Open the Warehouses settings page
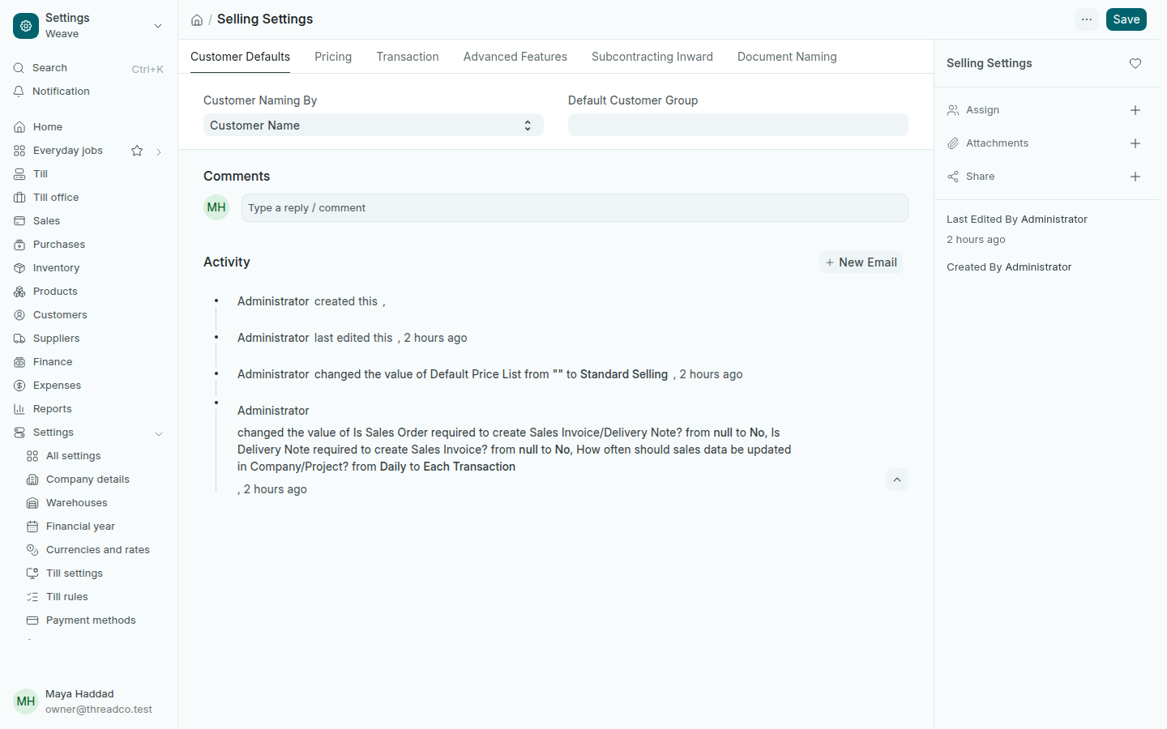Screen dimensions: 1167x729 (95, 503)
